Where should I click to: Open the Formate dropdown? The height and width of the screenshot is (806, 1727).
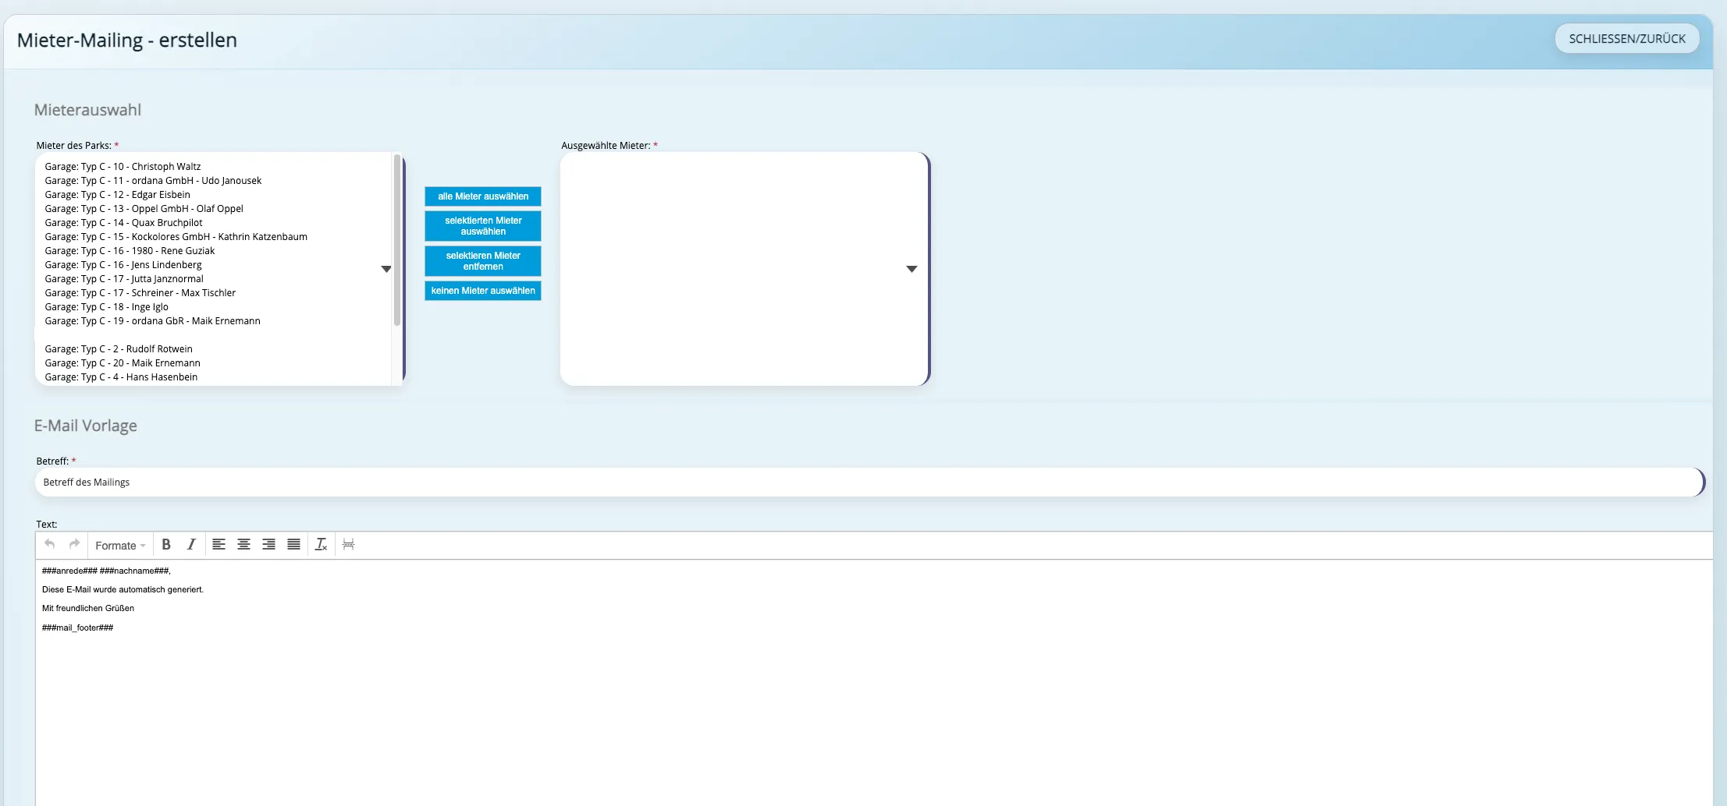pyautogui.click(x=120, y=546)
